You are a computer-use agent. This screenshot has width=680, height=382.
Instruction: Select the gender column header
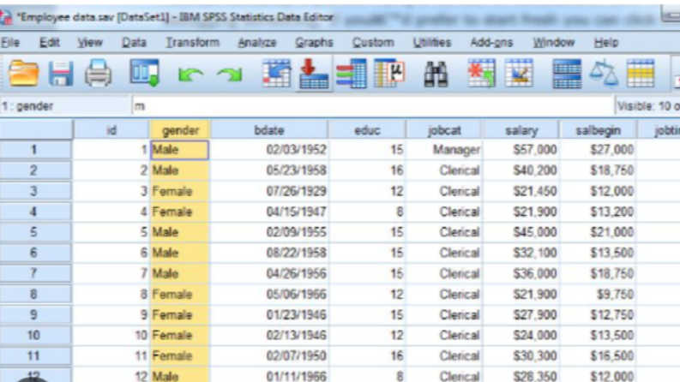coord(180,130)
